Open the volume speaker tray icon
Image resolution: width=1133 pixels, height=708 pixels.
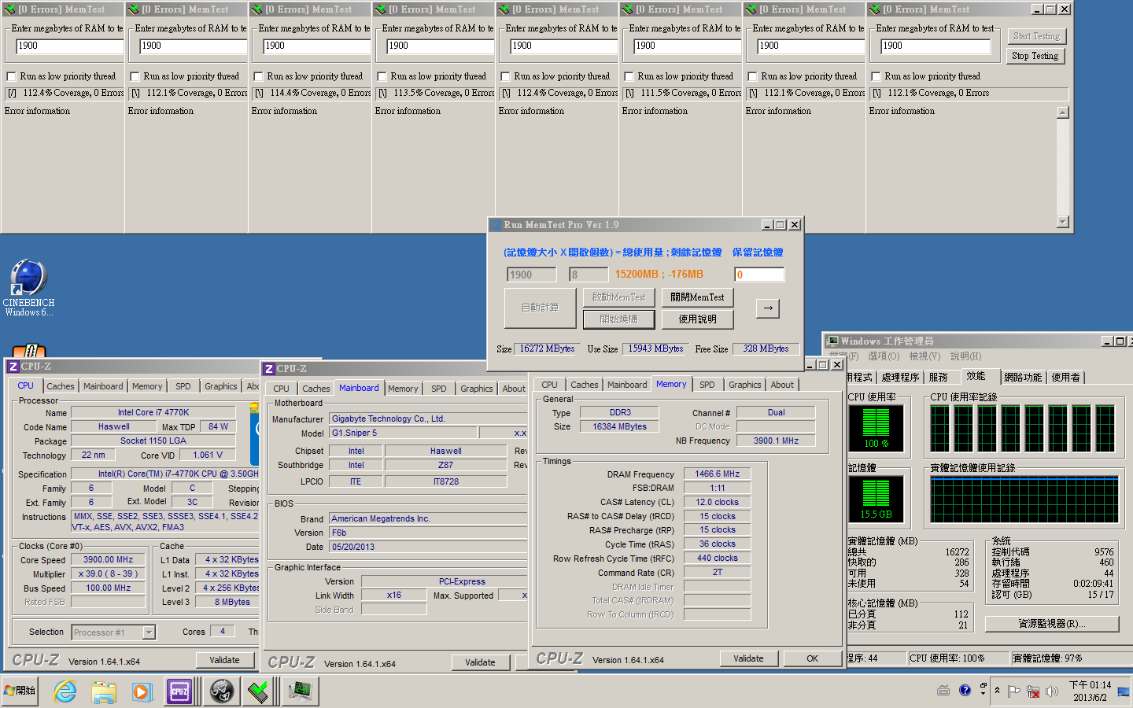(1052, 691)
